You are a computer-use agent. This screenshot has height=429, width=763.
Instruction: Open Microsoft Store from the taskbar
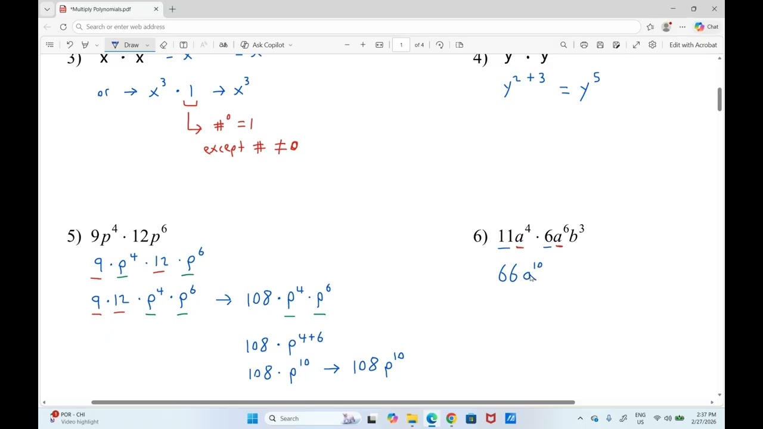471,418
